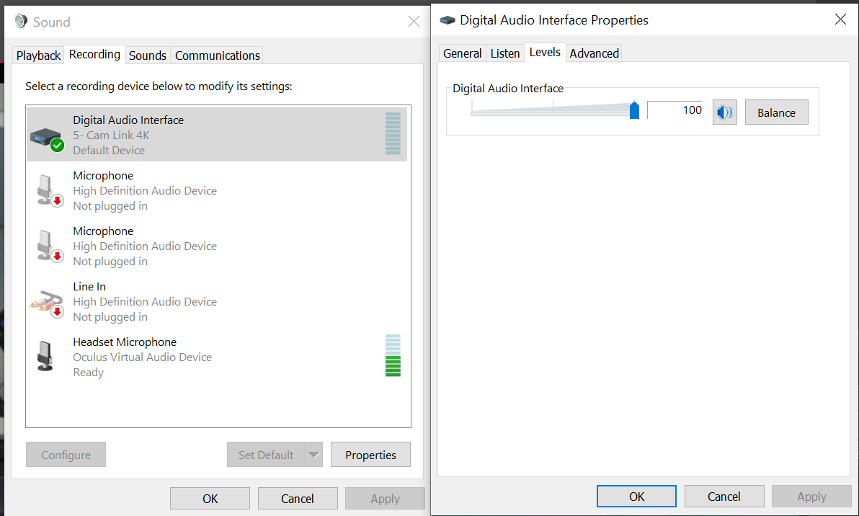Click the Headset Microphone device icon
The image size is (859, 516).
click(45, 356)
